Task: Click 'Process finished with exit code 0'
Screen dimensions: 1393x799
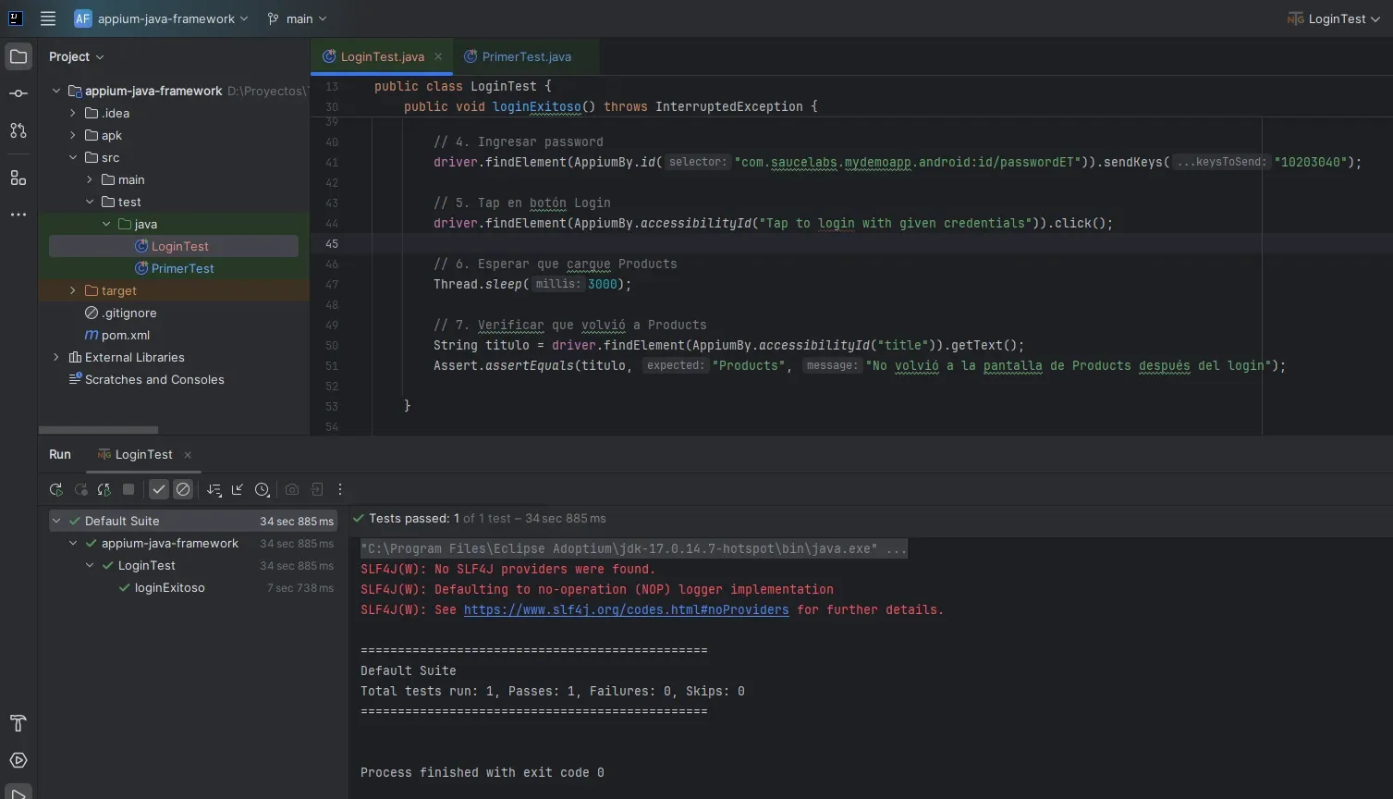Action: coord(483,772)
